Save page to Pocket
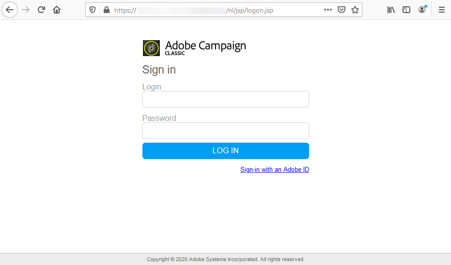This screenshot has width=451, height=265. point(342,10)
